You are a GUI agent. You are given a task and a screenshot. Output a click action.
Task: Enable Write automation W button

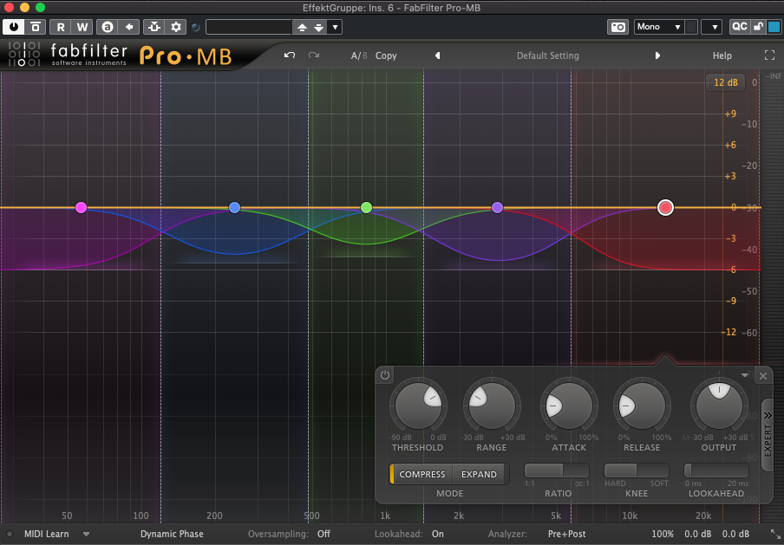(x=82, y=27)
